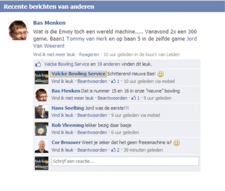Screen dimensions: 225x191
Task: Open the Valcke Bowling Service commenter name
Action: coord(79,74)
